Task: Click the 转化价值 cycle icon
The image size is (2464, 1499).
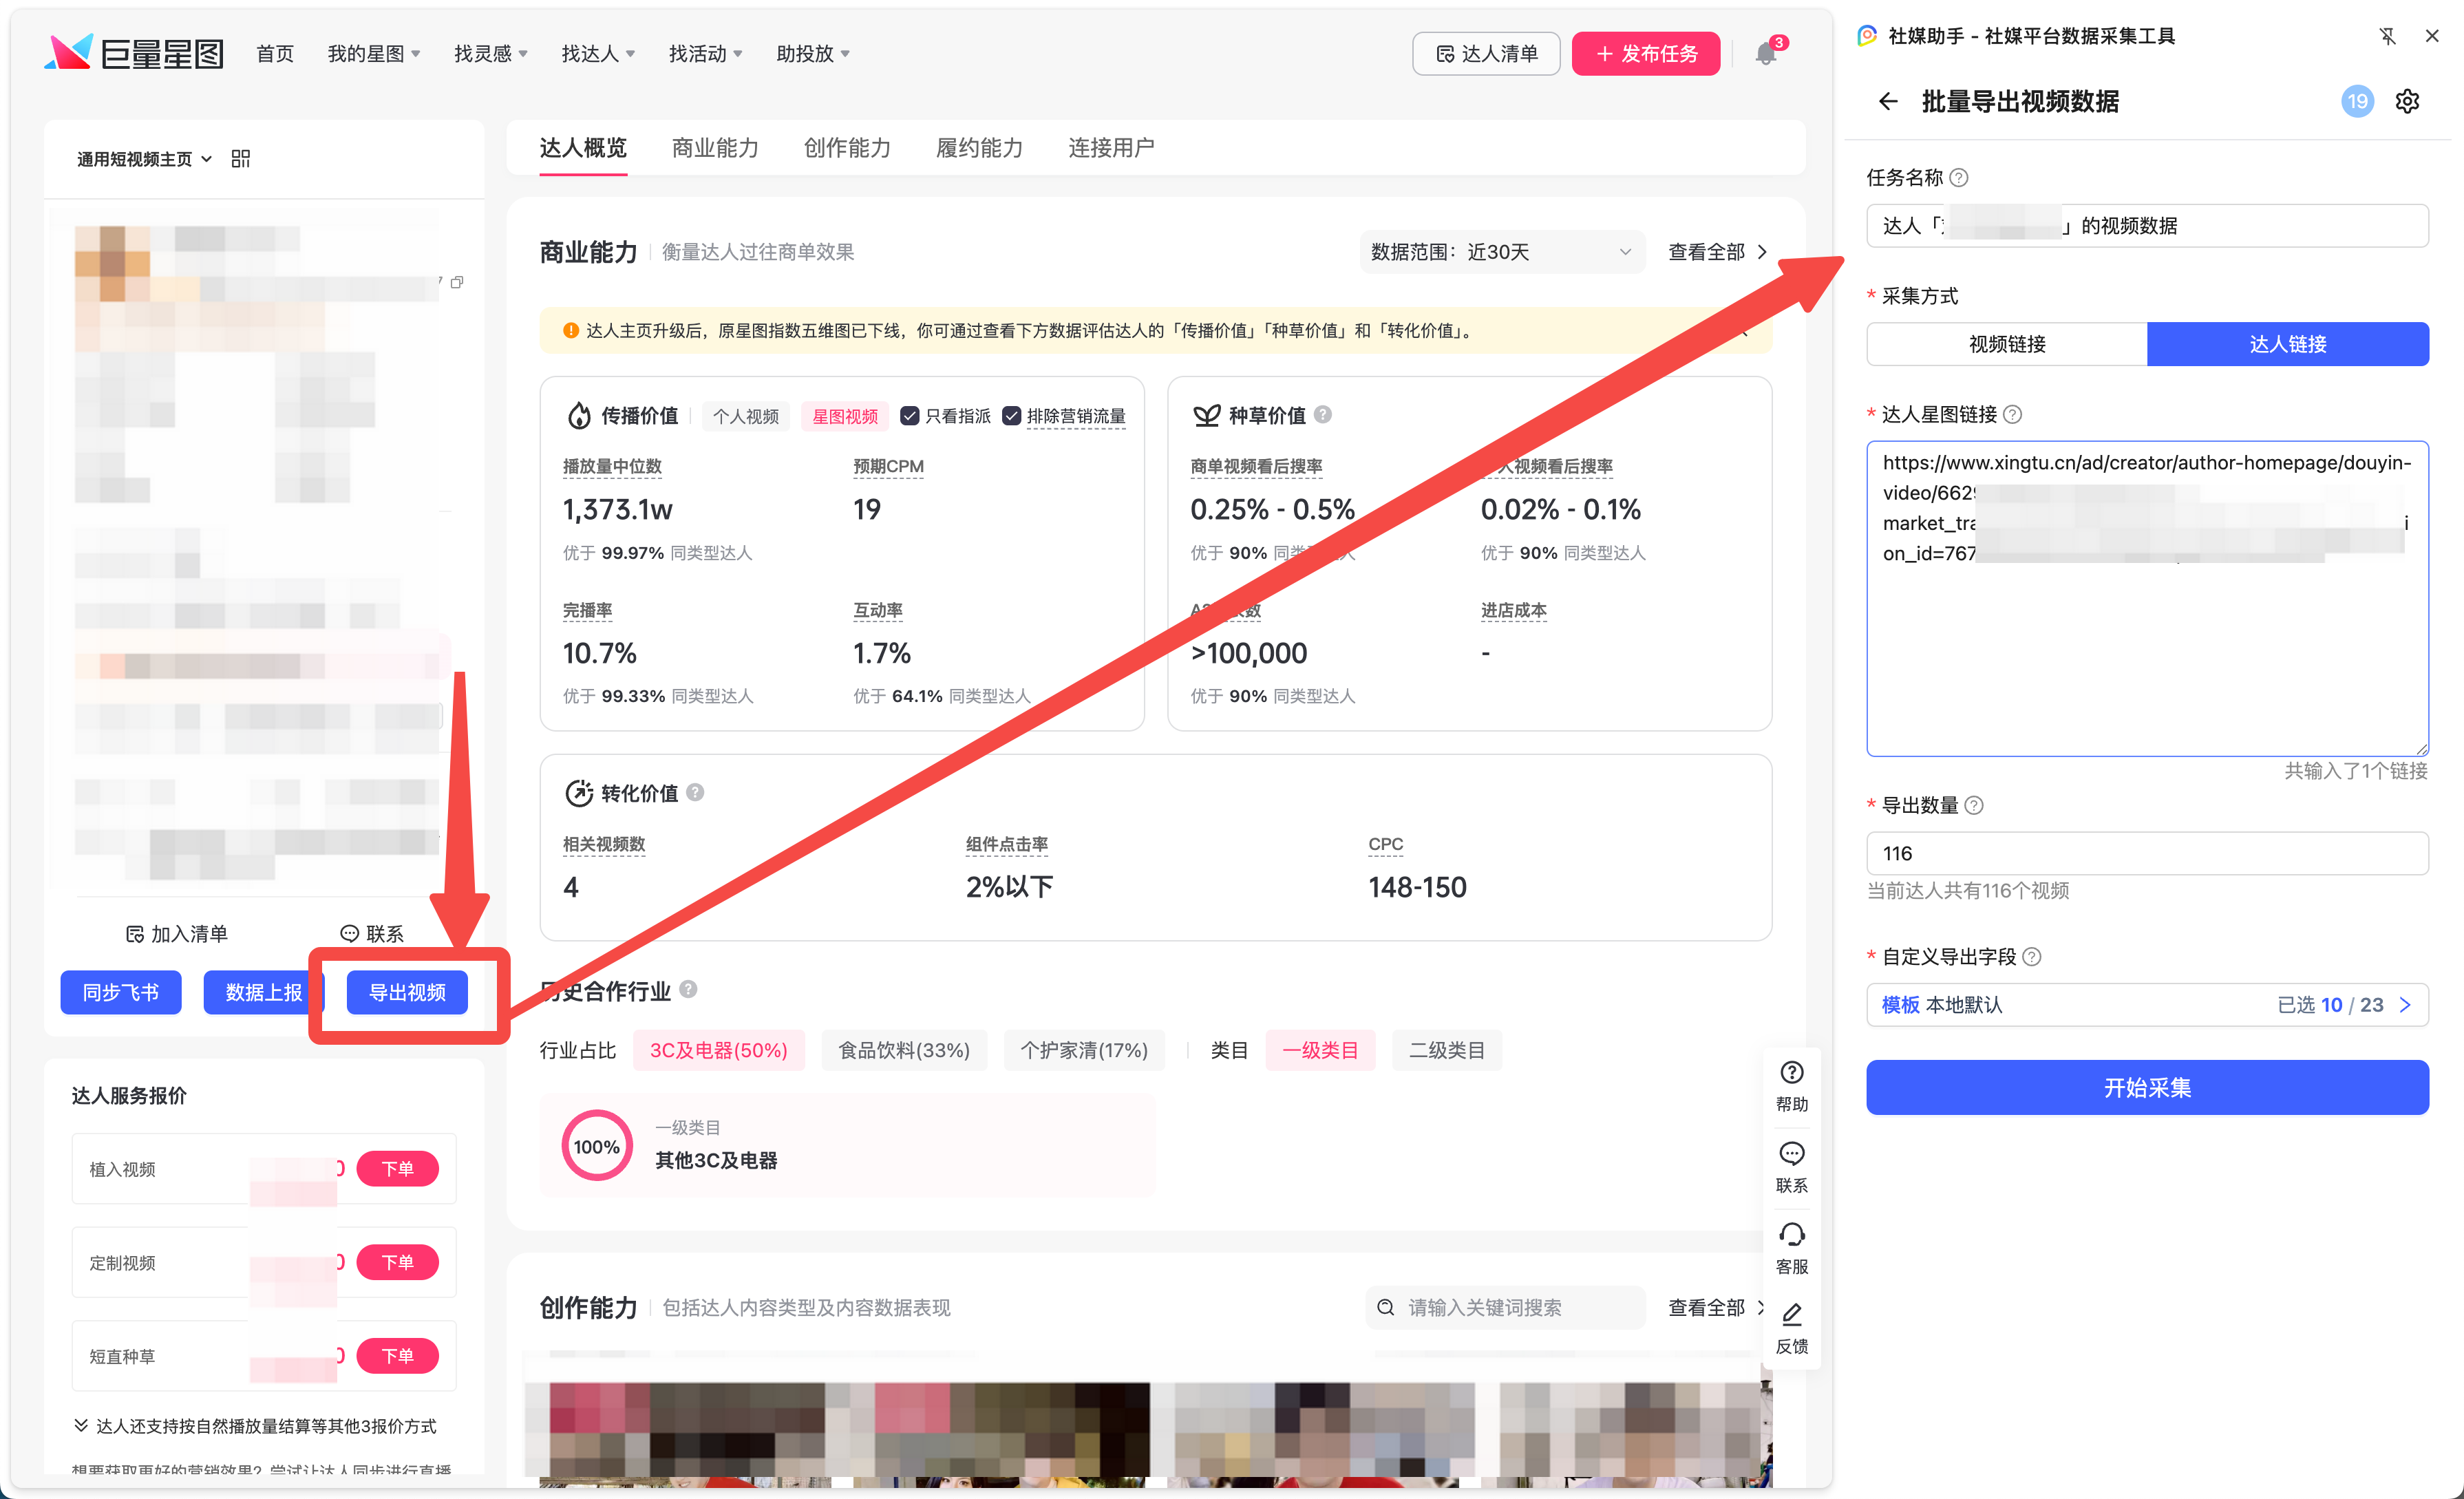Action: [578, 793]
